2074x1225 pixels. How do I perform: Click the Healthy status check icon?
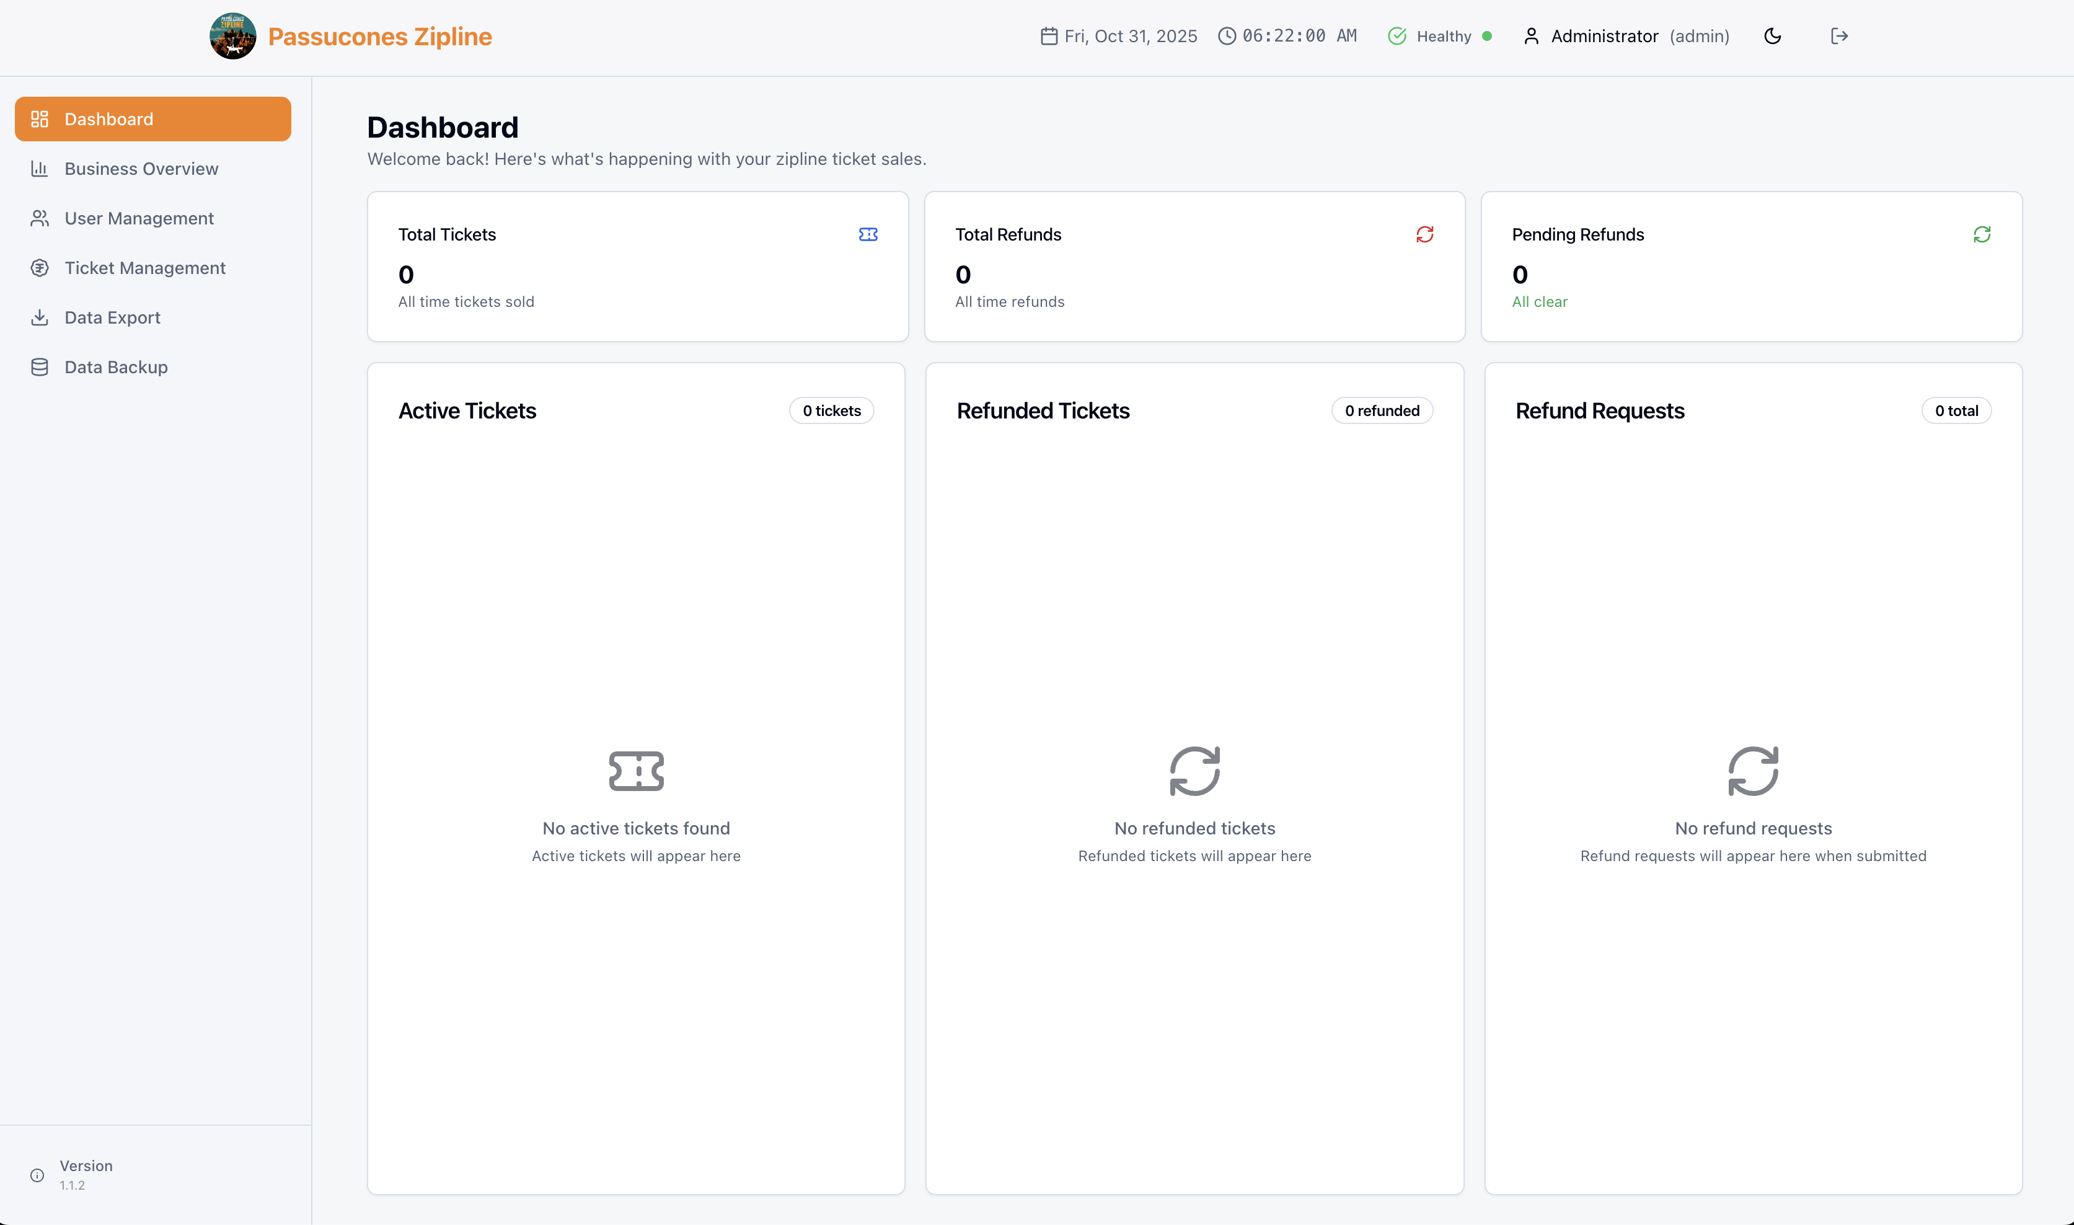(x=1397, y=37)
